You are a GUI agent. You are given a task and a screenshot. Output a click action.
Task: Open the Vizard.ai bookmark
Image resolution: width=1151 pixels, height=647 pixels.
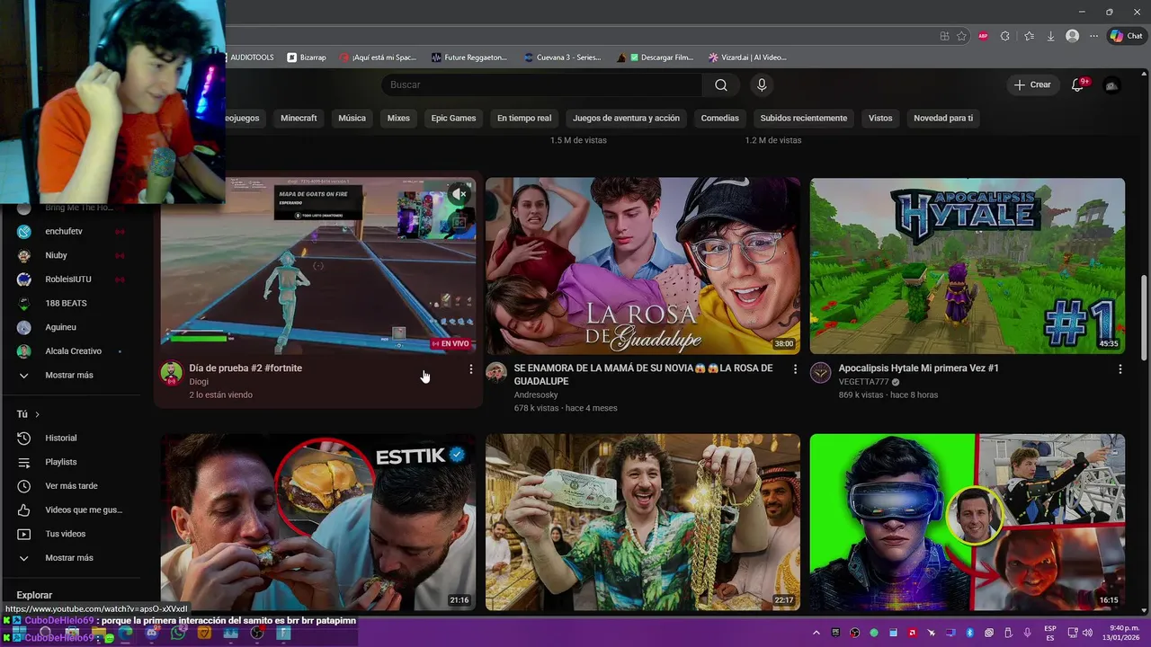[747, 58]
